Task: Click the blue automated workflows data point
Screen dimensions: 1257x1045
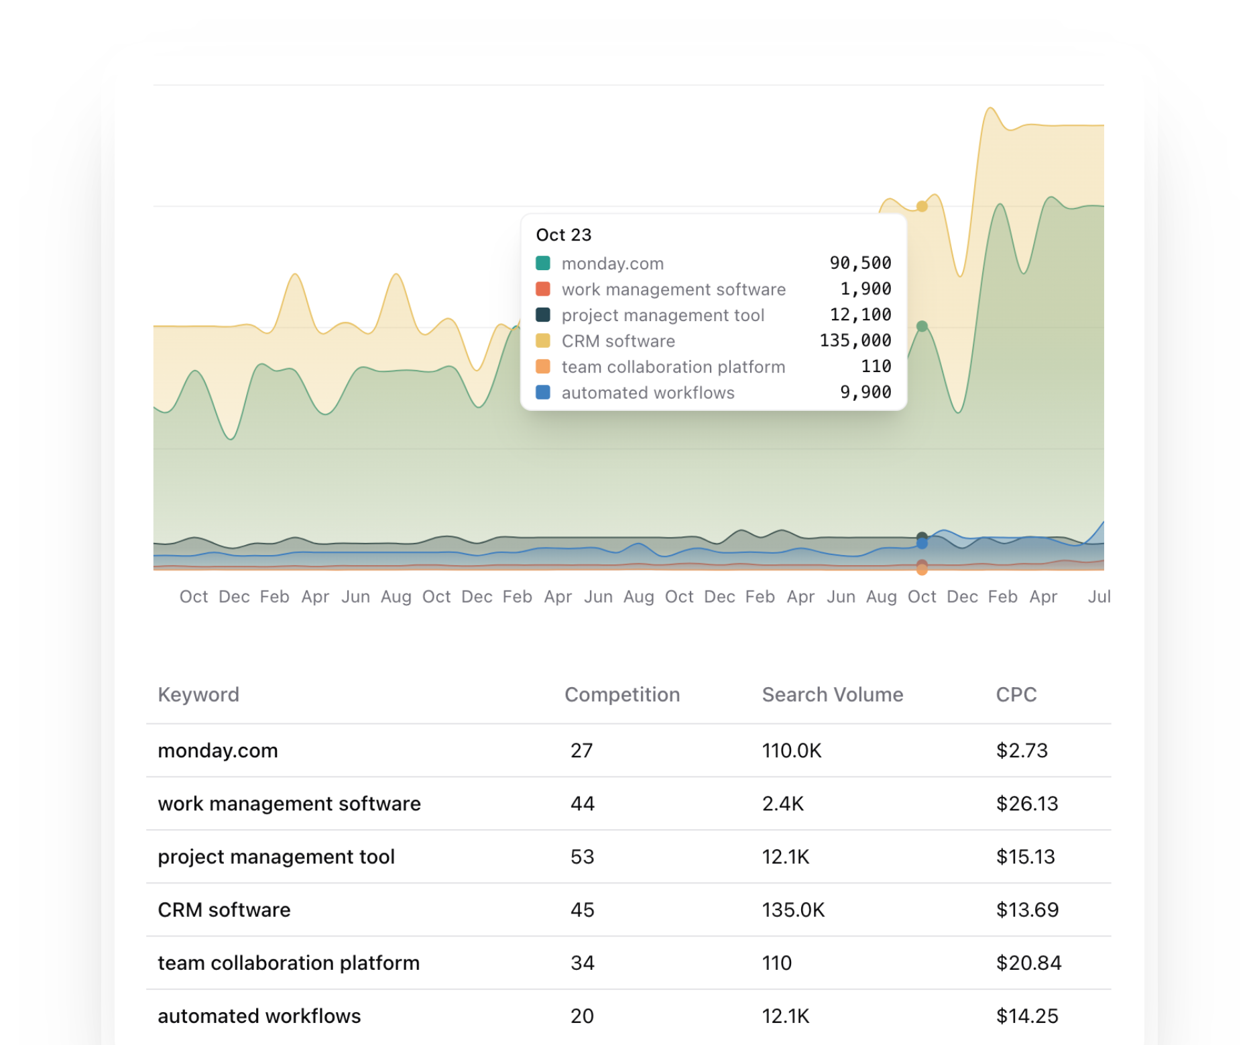Action: pos(922,544)
